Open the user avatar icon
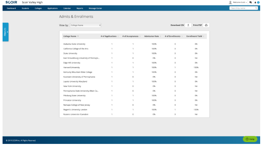 230,2
